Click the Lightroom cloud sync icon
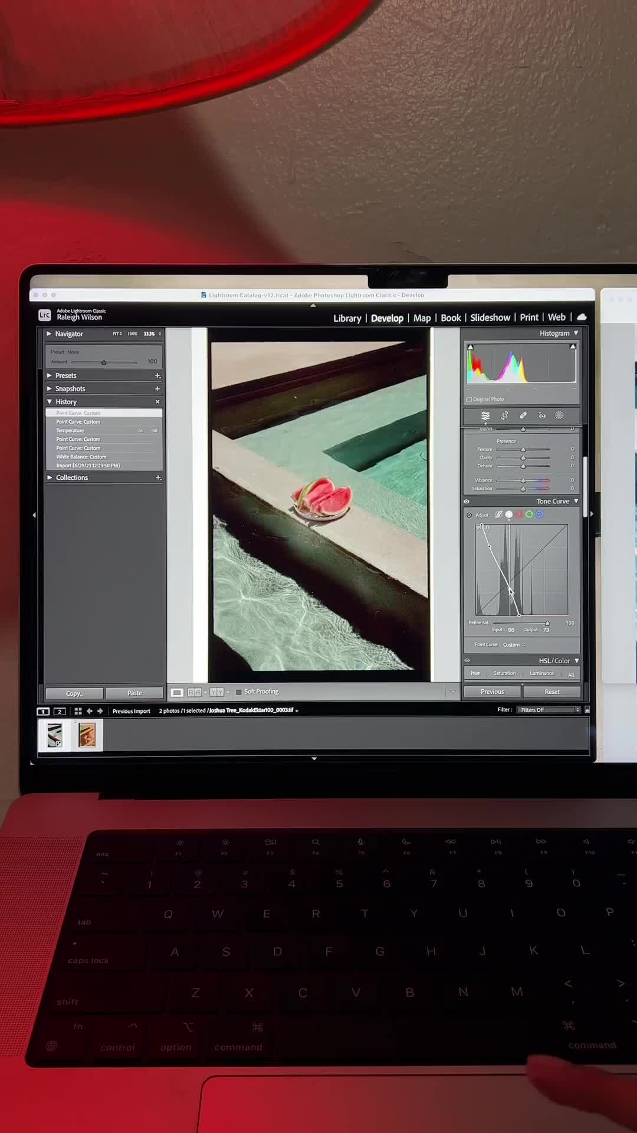 click(x=582, y=317)
